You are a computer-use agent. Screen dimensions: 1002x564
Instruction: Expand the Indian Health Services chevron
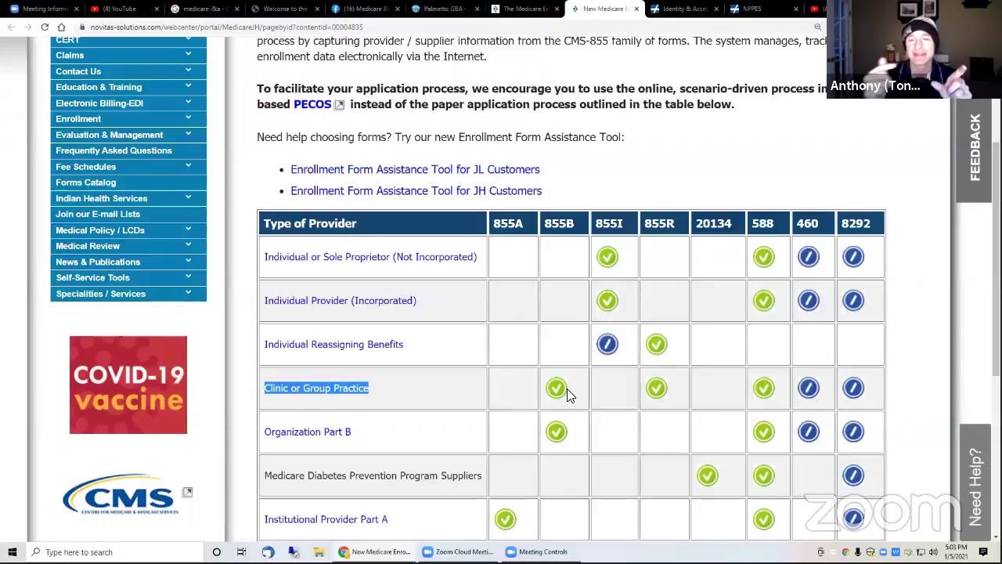188,198
